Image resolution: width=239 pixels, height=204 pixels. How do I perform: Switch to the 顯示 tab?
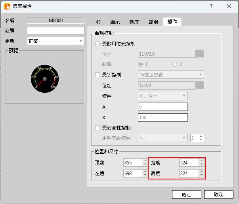(115, 22)
